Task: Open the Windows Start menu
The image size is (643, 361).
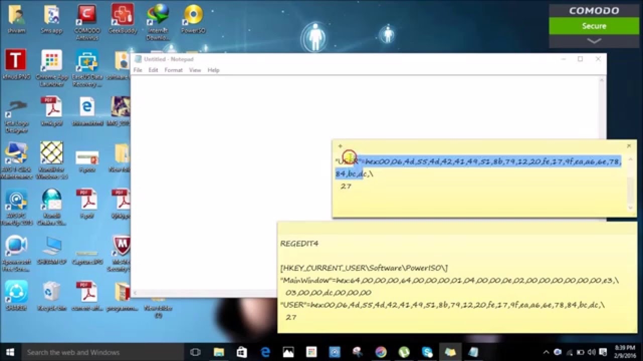Action: click(10, 352)
